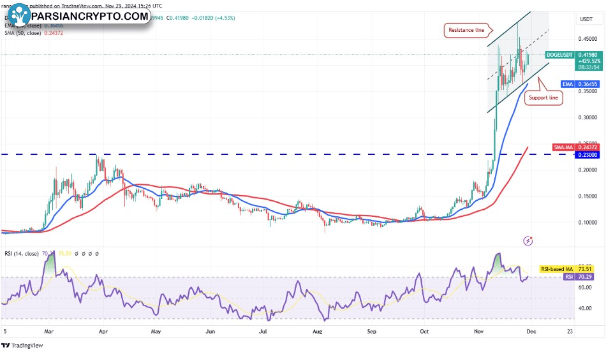Select the 'Support line' callout

point(543,98)
